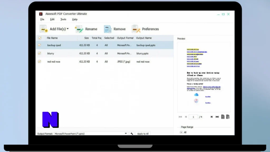270x152 pixels.
Task: Click the backup ipad.pptx output name
Action: pos(146,45)
